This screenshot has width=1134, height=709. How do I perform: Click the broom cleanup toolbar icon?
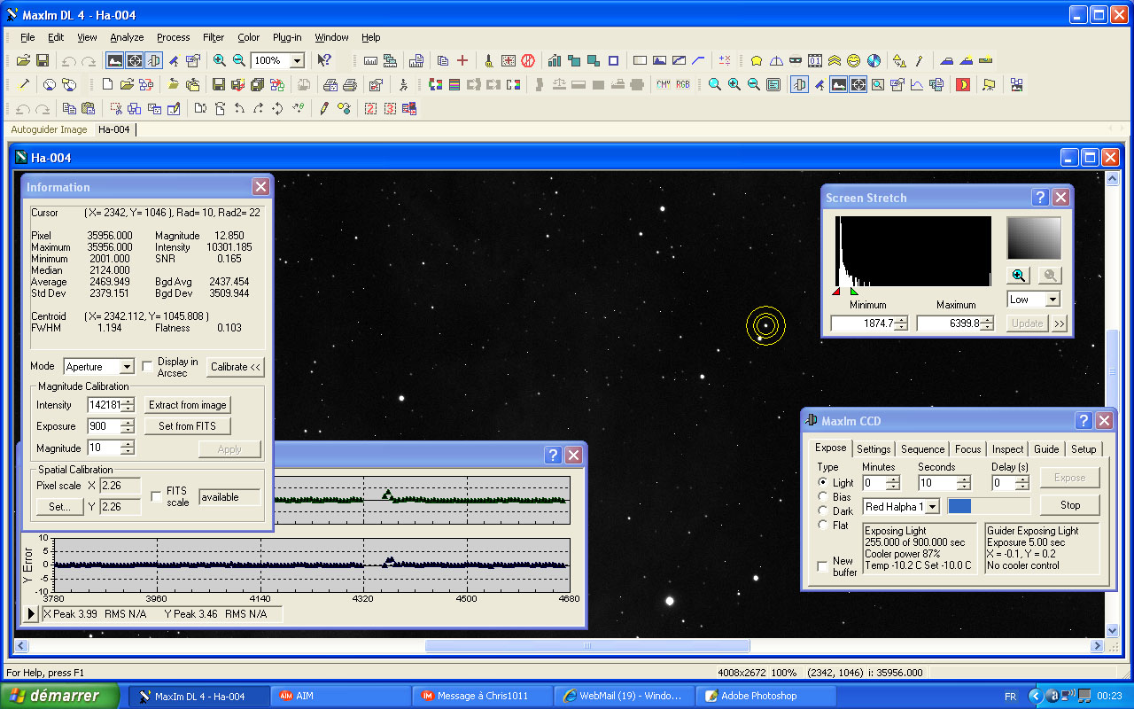tap(488, 60)
